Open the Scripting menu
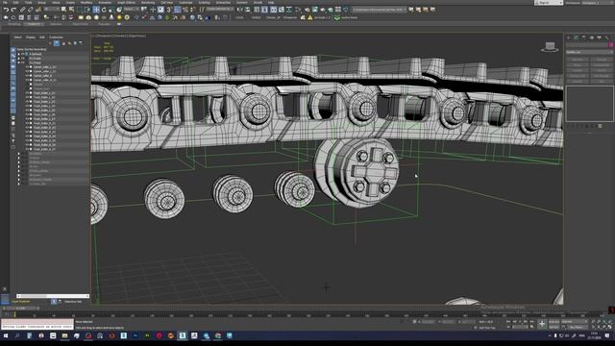Image resolution: width=615 pixels, height=346 pixels. coord(204,2)
